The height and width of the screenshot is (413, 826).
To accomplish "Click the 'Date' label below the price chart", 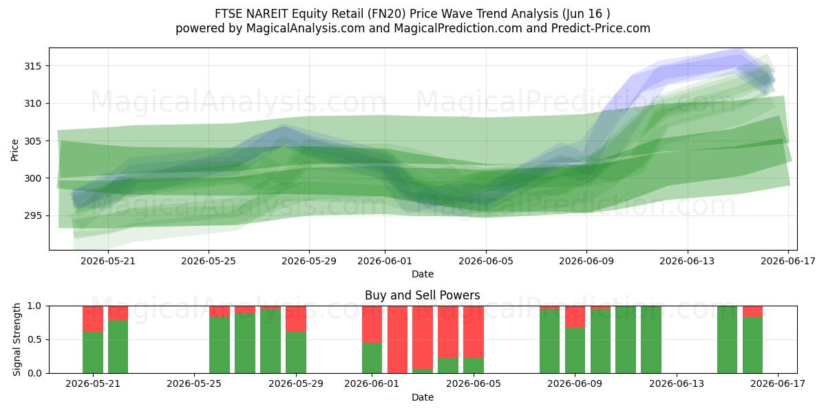I will [x=423, y=274].
